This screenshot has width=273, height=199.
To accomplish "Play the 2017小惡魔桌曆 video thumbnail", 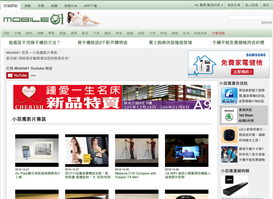I will pyautogui.click(x=87, y=150).
